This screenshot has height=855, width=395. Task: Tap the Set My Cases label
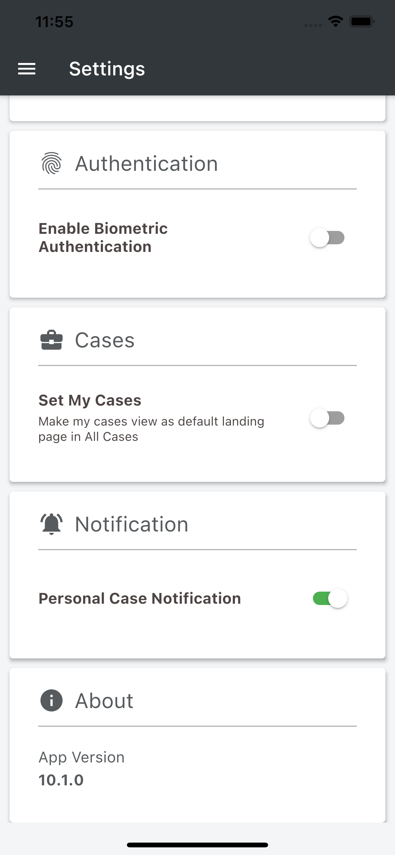pos(90,400)
